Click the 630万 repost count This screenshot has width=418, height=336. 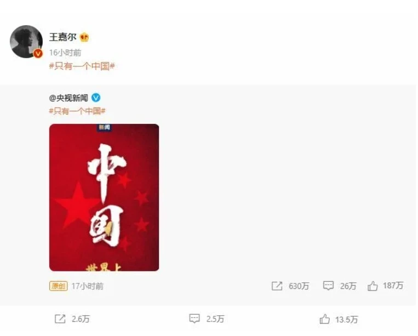[299, 287]
